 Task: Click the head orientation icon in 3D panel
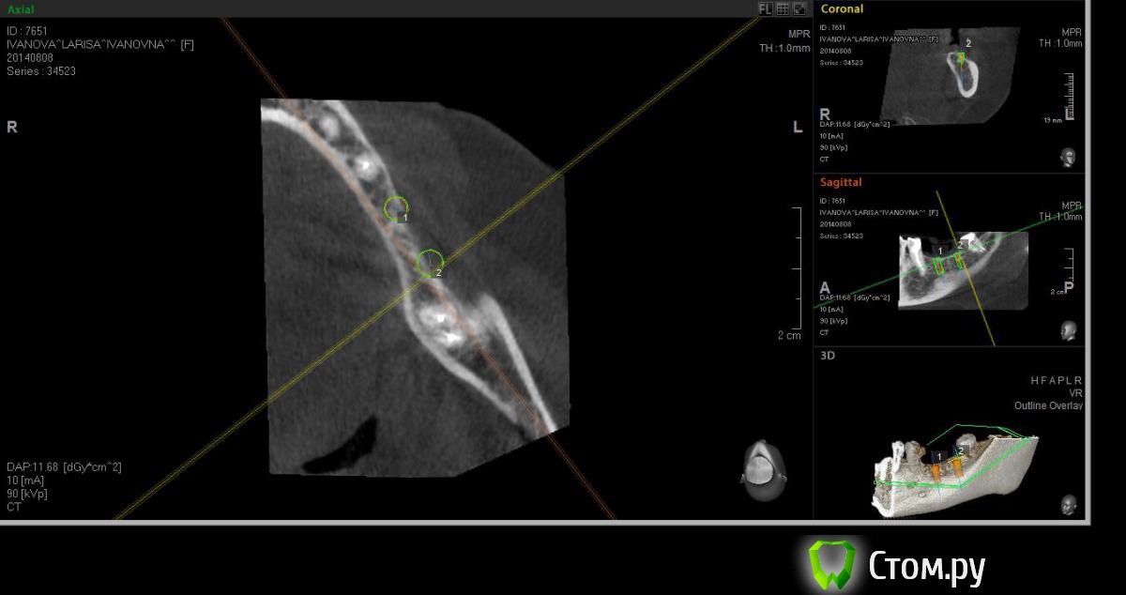coord(1068,505)
